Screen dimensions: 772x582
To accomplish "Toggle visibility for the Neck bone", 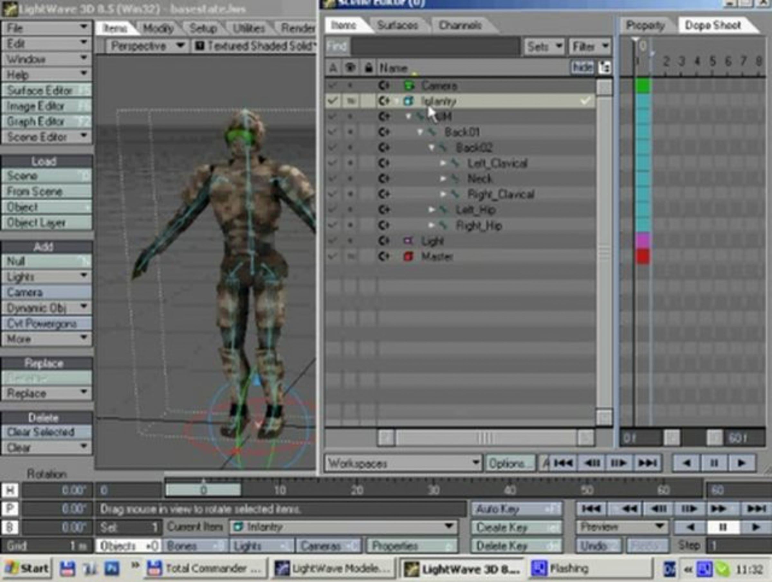I will pyautogui.click(x=350, y=179).
